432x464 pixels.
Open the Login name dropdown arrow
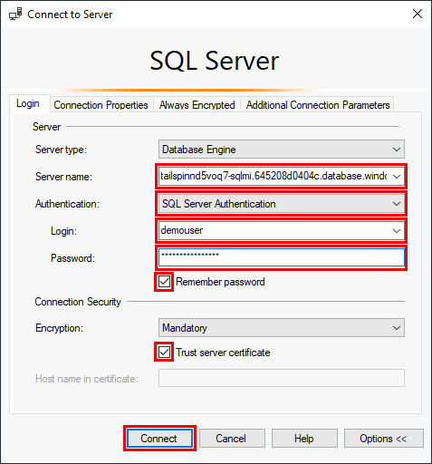point(397,231)
